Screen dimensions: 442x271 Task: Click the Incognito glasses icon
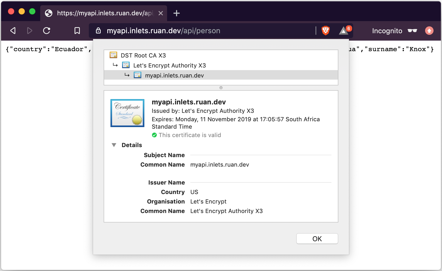(x=412, y=31)
